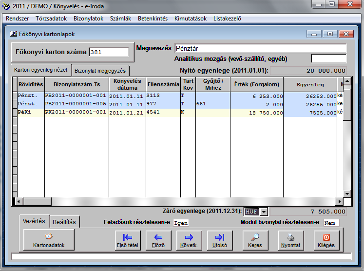Open the Rendszer menu

pos(17,19)
